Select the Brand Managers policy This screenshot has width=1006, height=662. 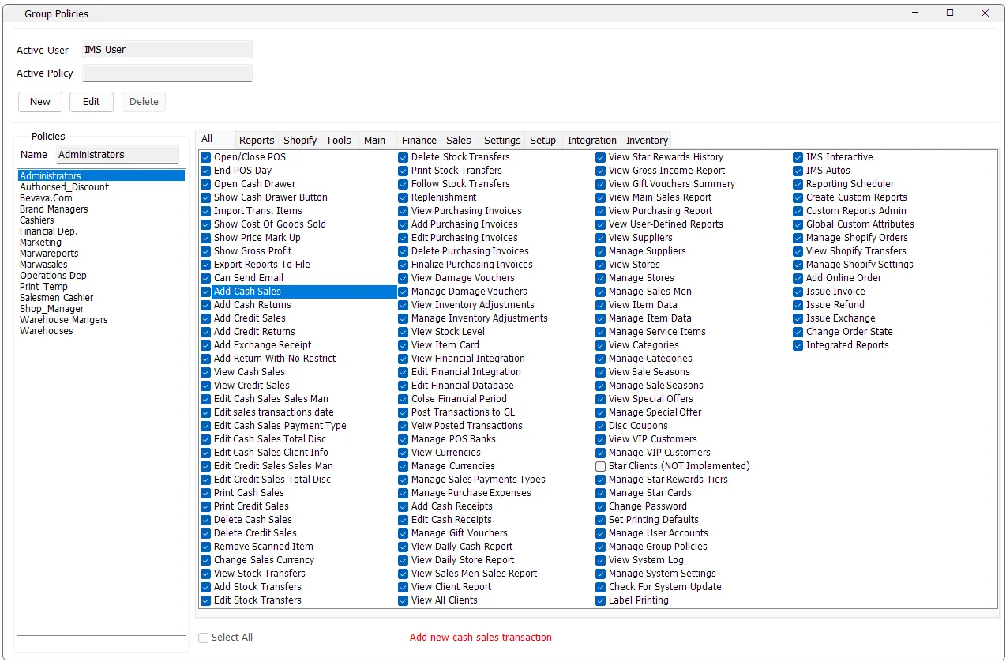102,209
